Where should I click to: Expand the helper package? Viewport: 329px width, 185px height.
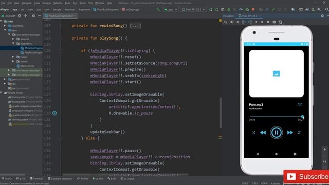13,57
